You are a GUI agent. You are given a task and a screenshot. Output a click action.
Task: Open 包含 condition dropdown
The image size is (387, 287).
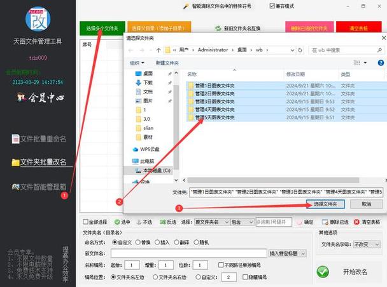[242, 222]
